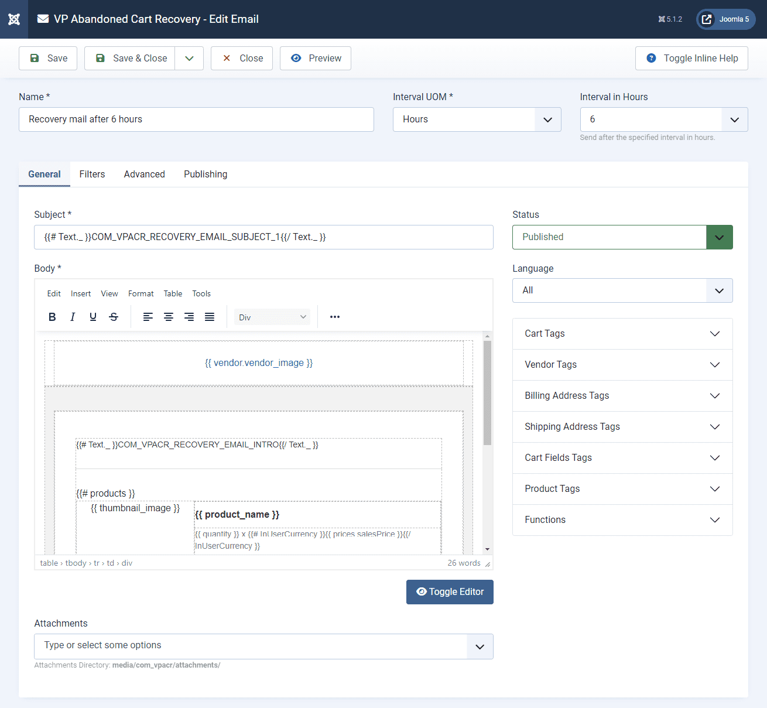This screenshot has width=767, height=708.
Task: Open the Save & Close options dropdown
Action: pyautogui.click(x=189, y=59)
